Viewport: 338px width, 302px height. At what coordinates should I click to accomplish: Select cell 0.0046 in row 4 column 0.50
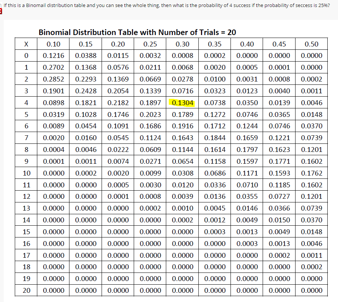click(312, 103)
